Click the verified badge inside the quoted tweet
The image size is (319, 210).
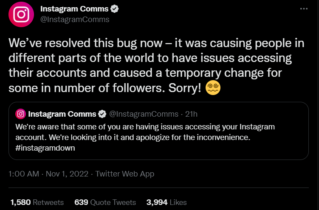102,114
